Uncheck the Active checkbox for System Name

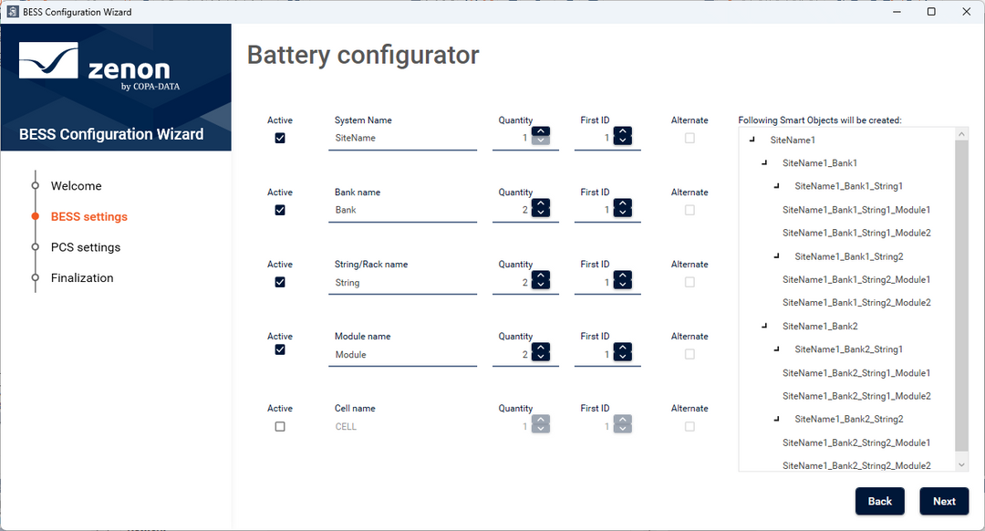pyautogui.click(x=280, y=138)
